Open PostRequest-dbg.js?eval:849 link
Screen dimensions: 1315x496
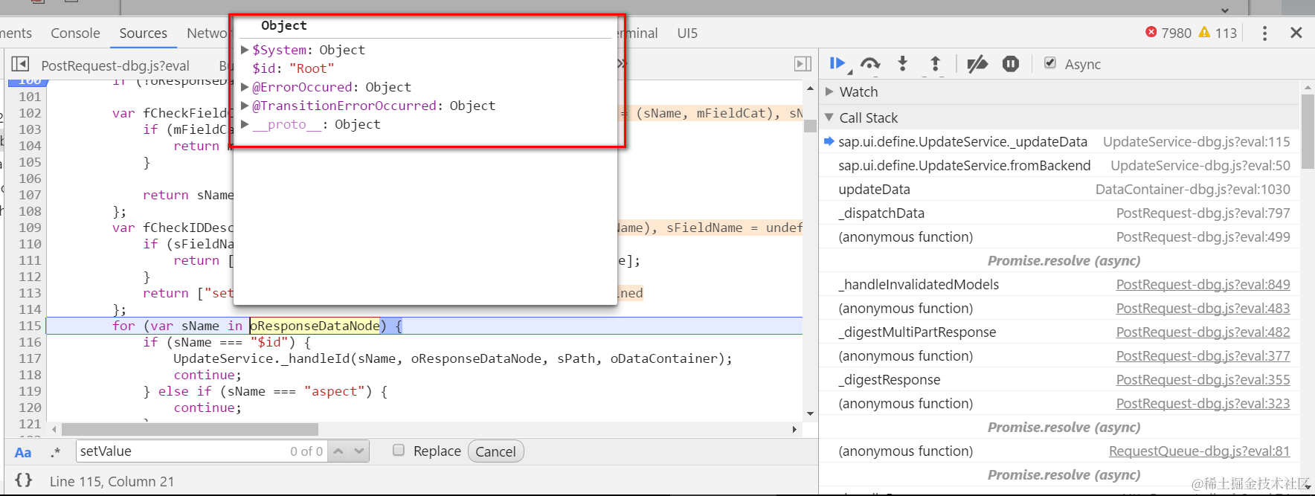pos(1203,284)
